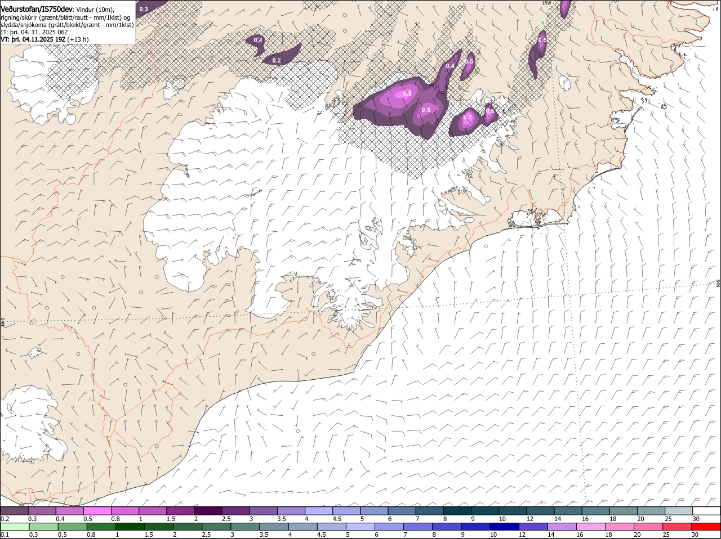
Task: Click the '0.2' label under the top legend row
Action: click(5, 518)
